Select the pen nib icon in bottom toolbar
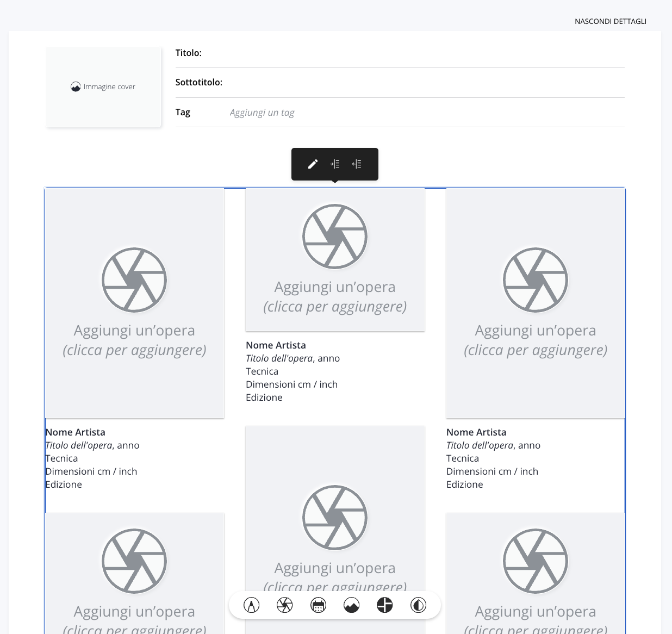This screenshot has width=672, height=634. [x=251, y=605]
